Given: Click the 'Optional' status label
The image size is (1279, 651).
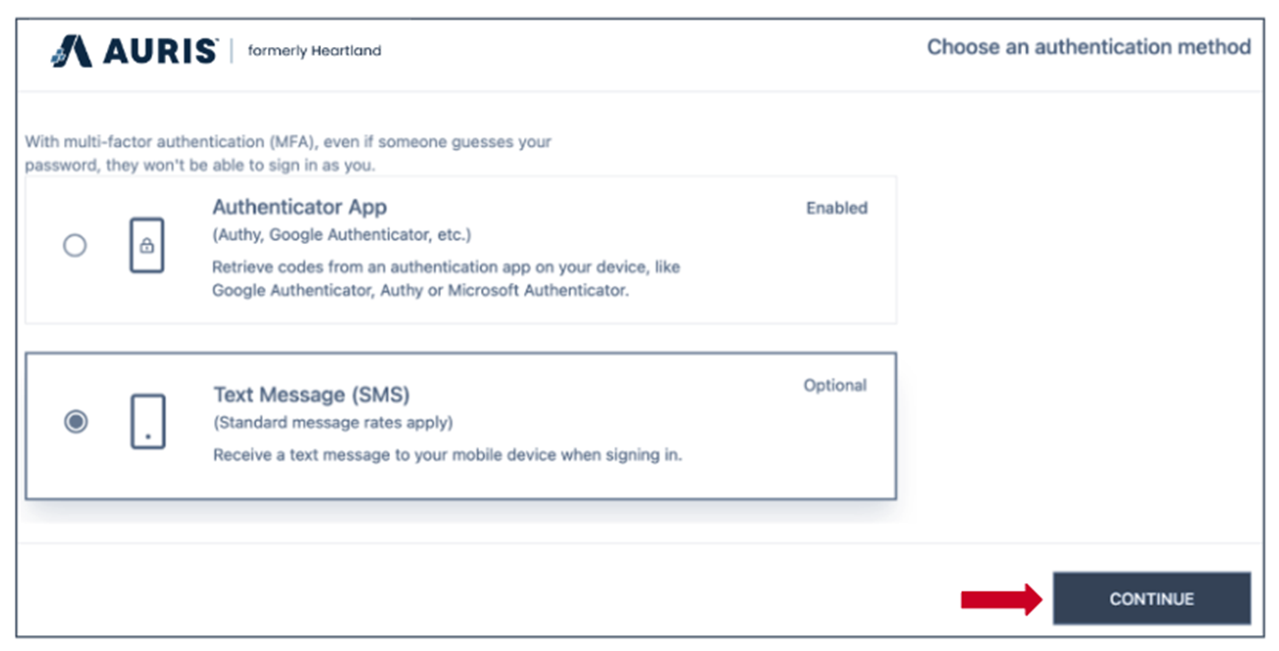Looking at the screenshot, I should 834,385.
